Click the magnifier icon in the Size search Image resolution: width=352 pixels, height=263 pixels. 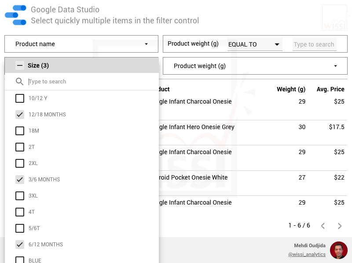point(19,82)
